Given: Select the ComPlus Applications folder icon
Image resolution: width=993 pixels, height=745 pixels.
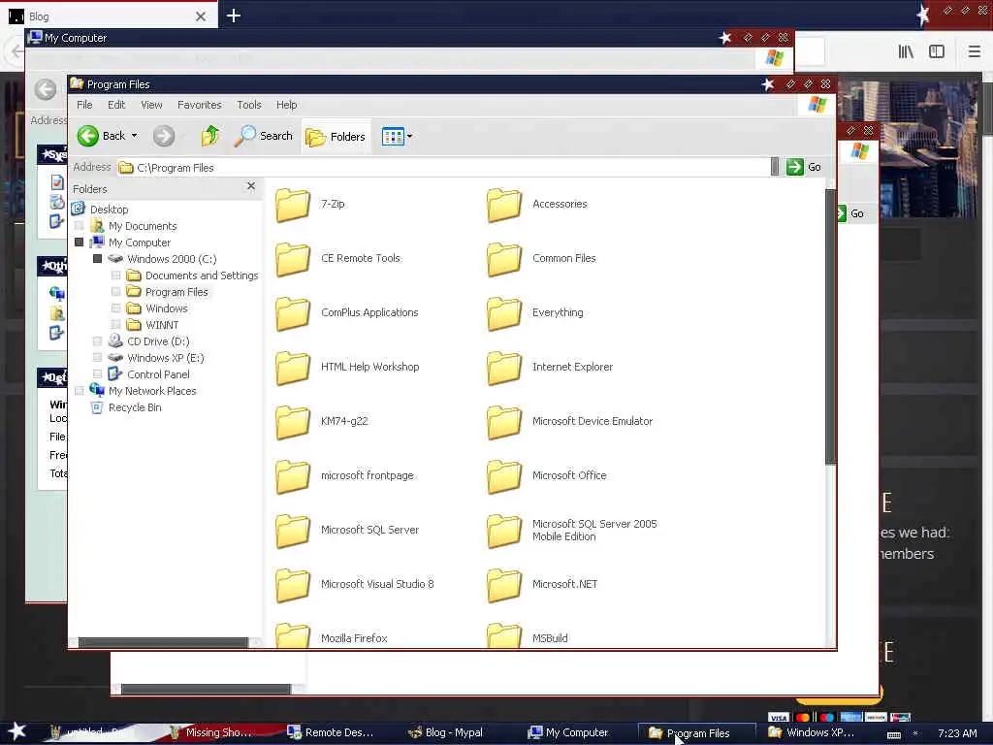Looking at the screenshot, I should 293,313.
